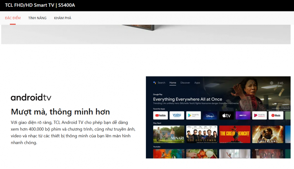This screenshot has height=169, width=294.
Task: Click the Play Next row label
Action: [157, 123]
